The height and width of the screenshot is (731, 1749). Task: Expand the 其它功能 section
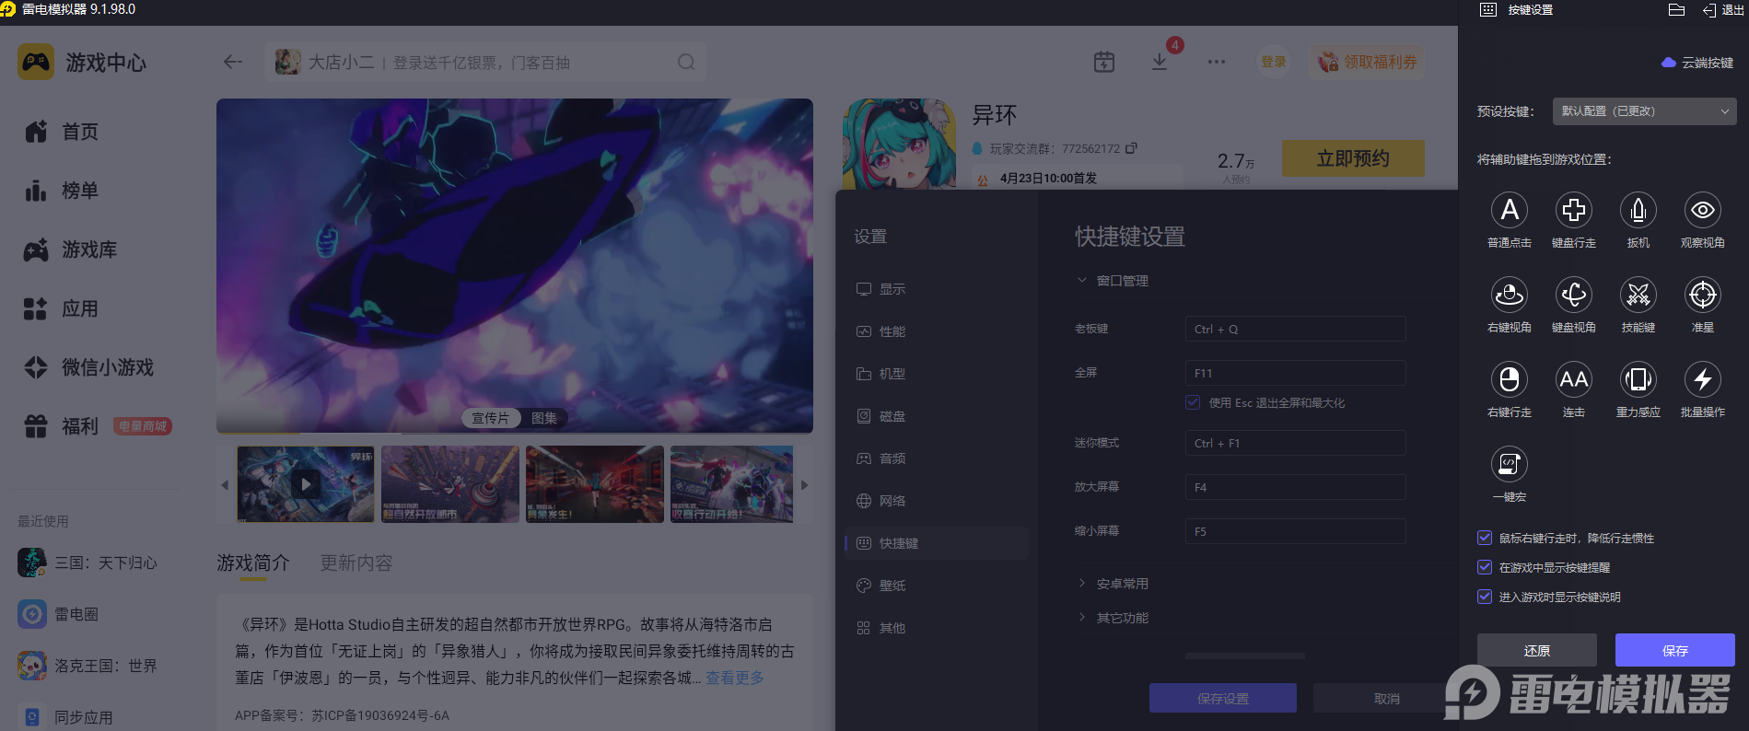1114,618
